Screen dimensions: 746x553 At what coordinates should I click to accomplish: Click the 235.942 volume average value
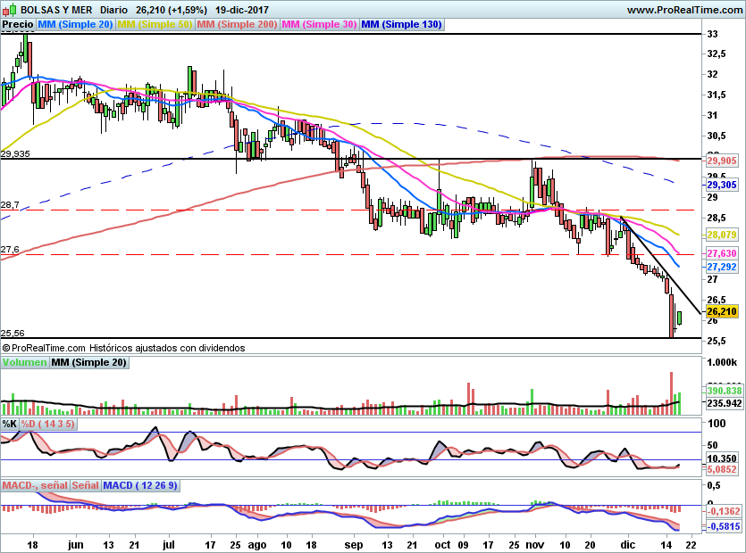pos(725,403)
